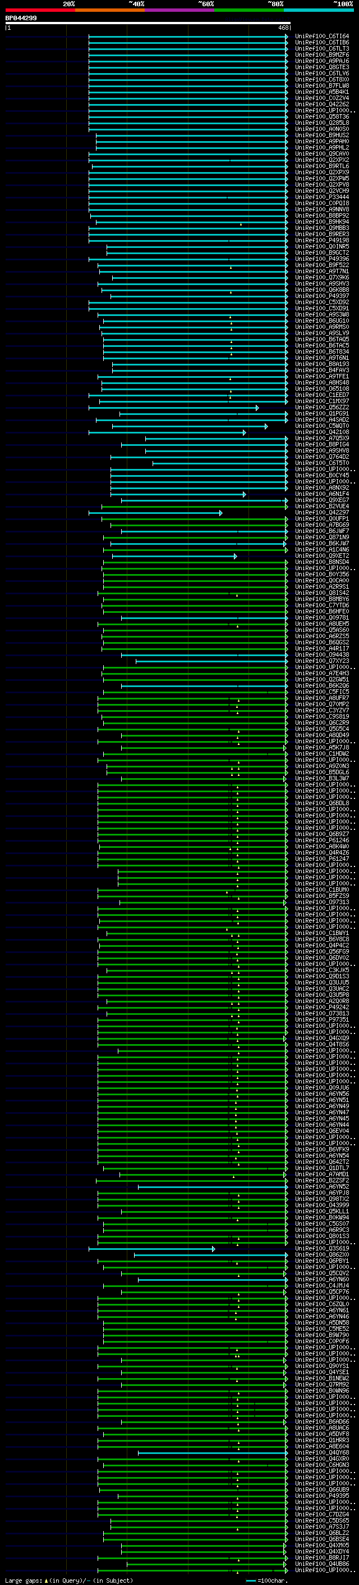Click the cyan alignment bar for UniRef100_B6K2Q6
The height and width of the screenshot is (1585, 359).
tap(204, 686)
